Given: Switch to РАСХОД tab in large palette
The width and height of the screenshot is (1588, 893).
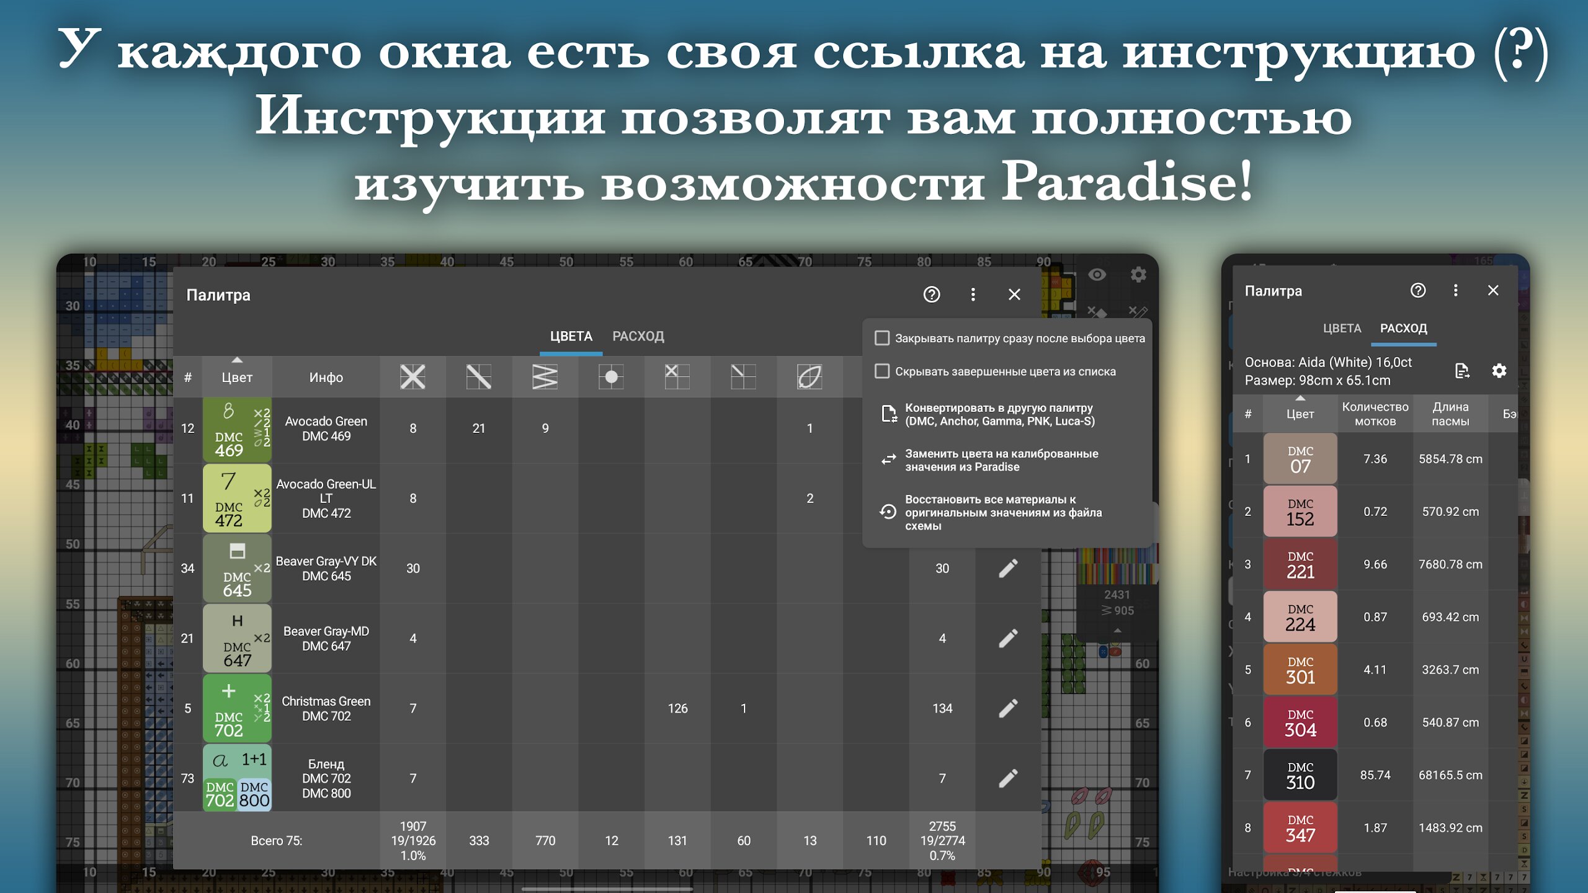Looking at the screenshot, I should pyautogui.click(x=638, y=336).
